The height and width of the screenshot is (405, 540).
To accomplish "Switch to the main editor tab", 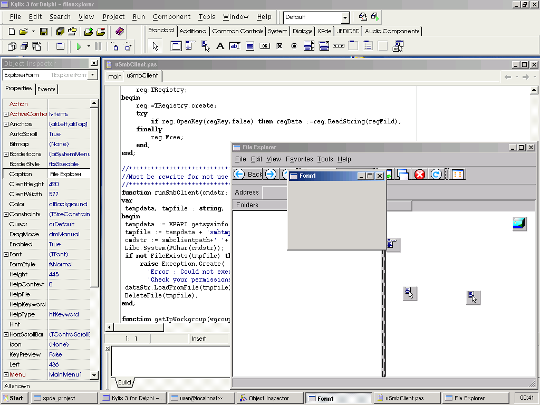I will pos(114,76).
